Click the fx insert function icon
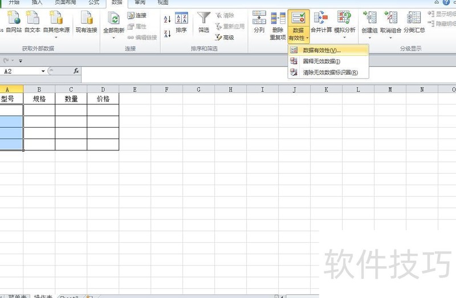The image size is (456, 298). (76, 71)
